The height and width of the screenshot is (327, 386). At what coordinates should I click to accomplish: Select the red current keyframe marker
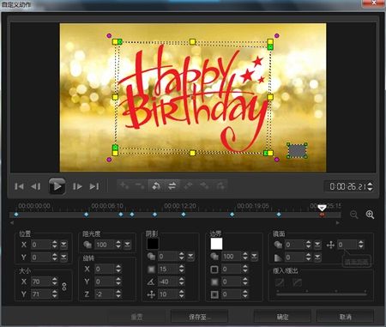[323, 215]
